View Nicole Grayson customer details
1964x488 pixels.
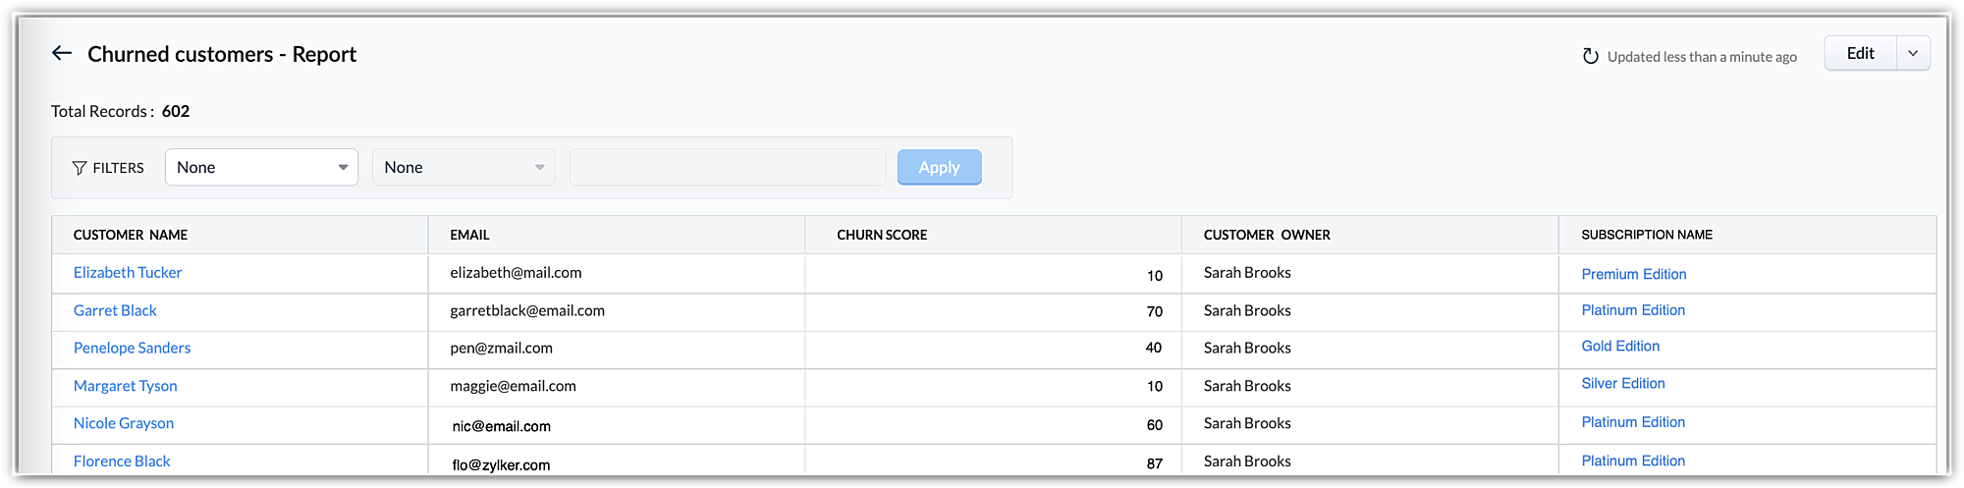[x=124, y=423]
